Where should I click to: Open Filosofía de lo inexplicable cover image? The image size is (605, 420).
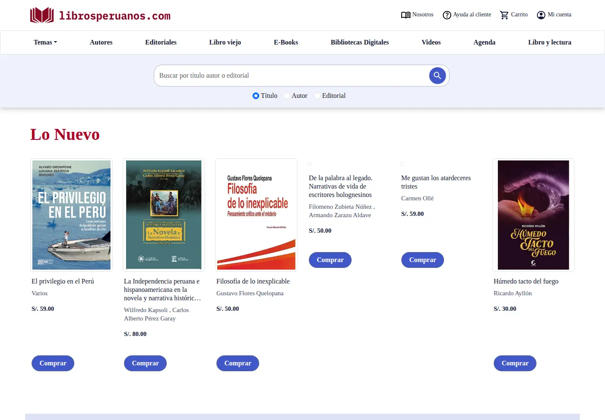click(x=256, y=215)
